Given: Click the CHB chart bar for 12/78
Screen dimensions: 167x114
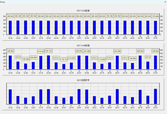Looking at the screenshot, I should (41, 62).
